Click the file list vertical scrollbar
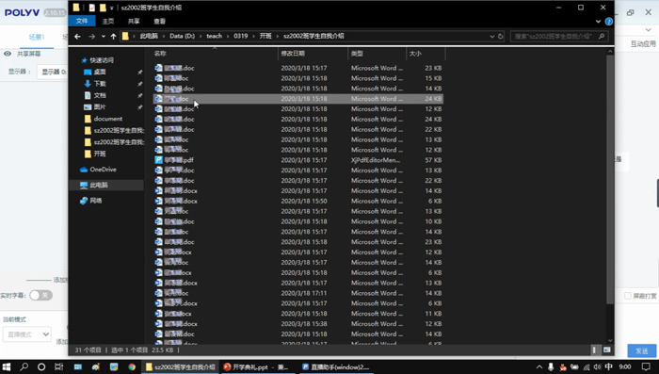659x374 pixels. pyautogui.click(x=610, y=178)
